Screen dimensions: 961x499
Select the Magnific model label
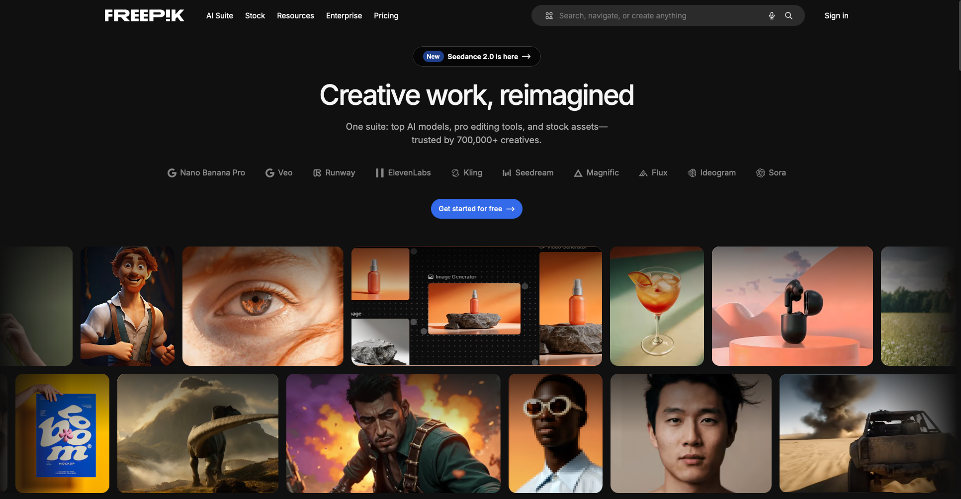(603, 173)
